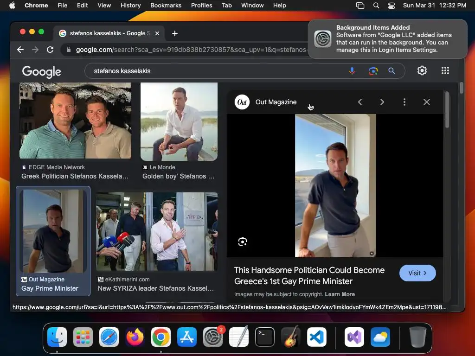Viewport: 475px width, 356px height.
Task: Open the Help menu
Action: pyautogui.click(x=279, y=5)
